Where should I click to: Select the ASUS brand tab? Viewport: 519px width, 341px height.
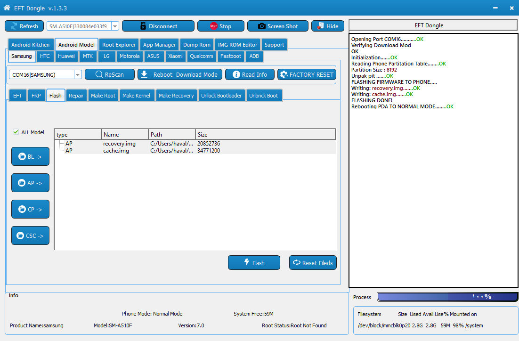[153, 56]
